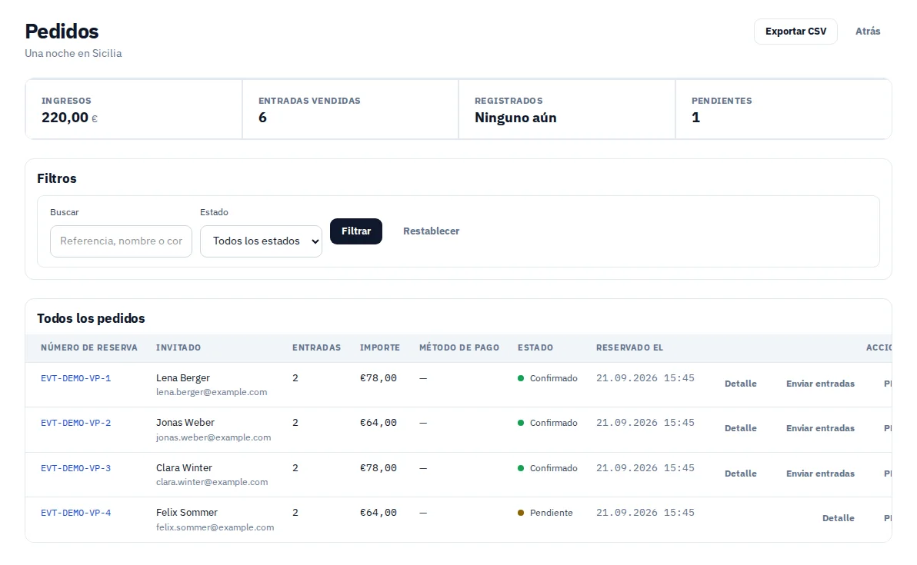Select the guest name Jonas Weber
Image resolution: width=917 pixels, height=565 pixels.
coord(185,423)
